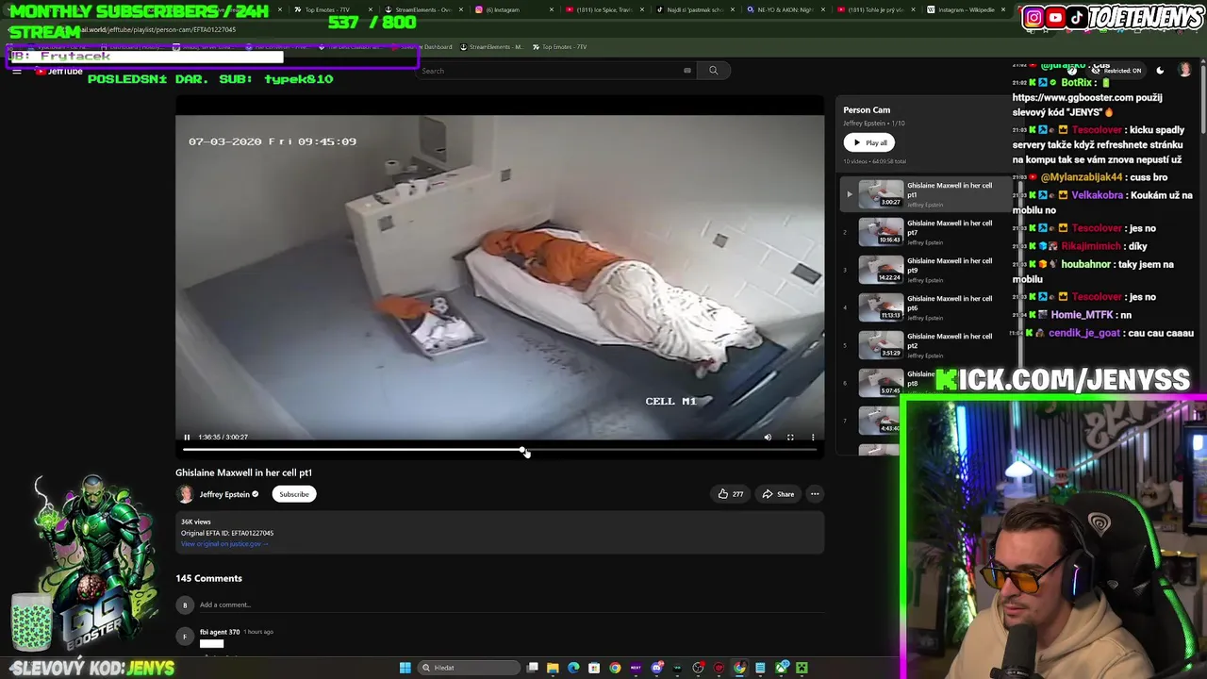
Task: Click the JeffTube search field
Action: point(556,71)
